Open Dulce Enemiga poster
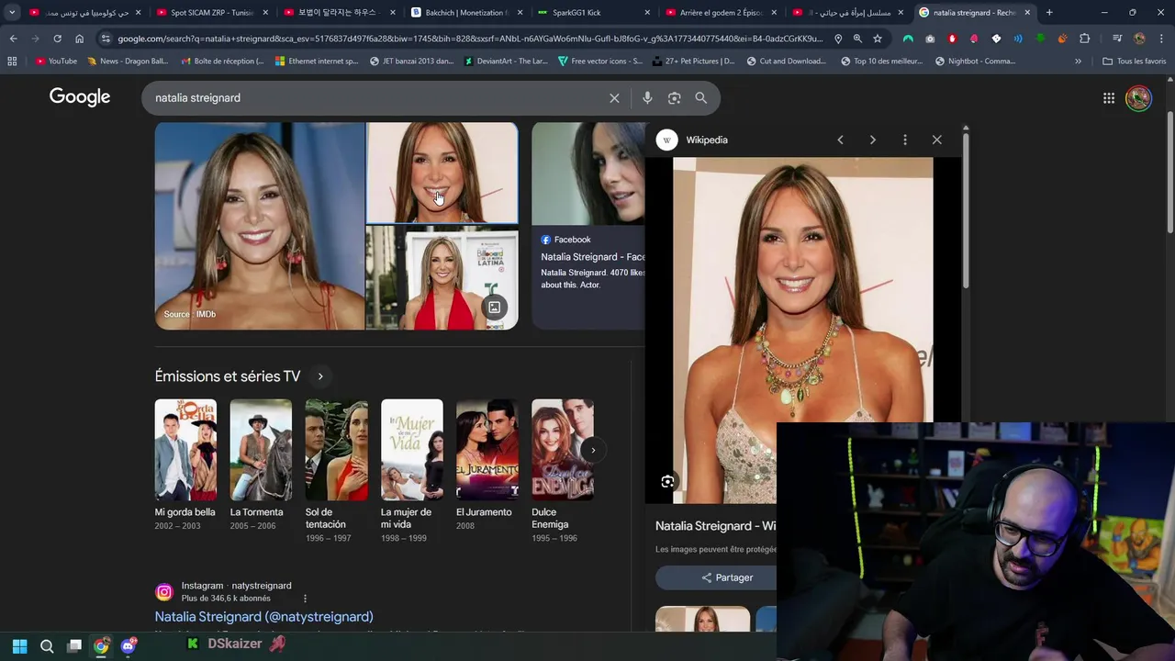This screenshot has width=1175, height=661. (562, 450)
